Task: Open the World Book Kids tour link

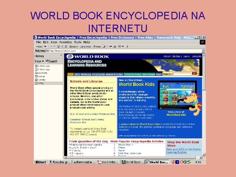Action: coord(176,115)
